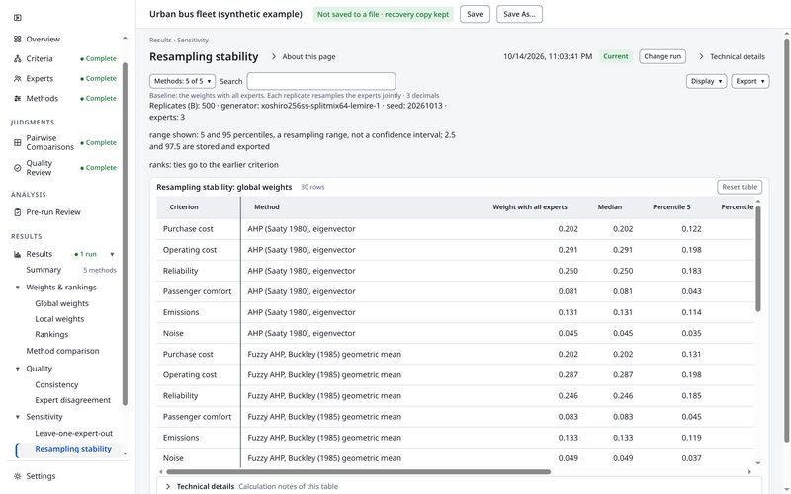Click the Quality Review checkmark icon
This screenshot has width=791, height=494.
point(18,168)
